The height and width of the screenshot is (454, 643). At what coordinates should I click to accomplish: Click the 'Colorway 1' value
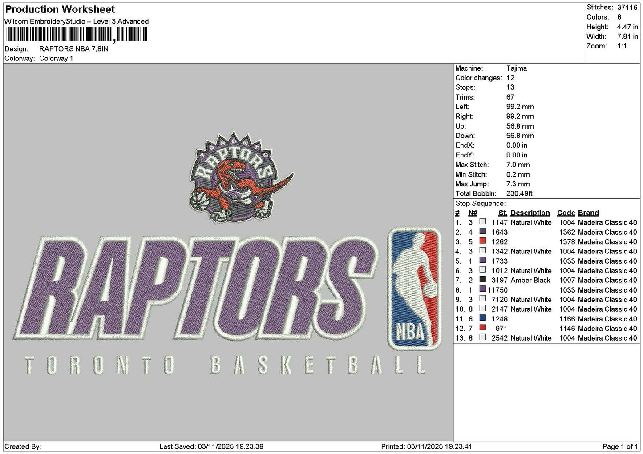pyautogui.click(x=56, y=59)
